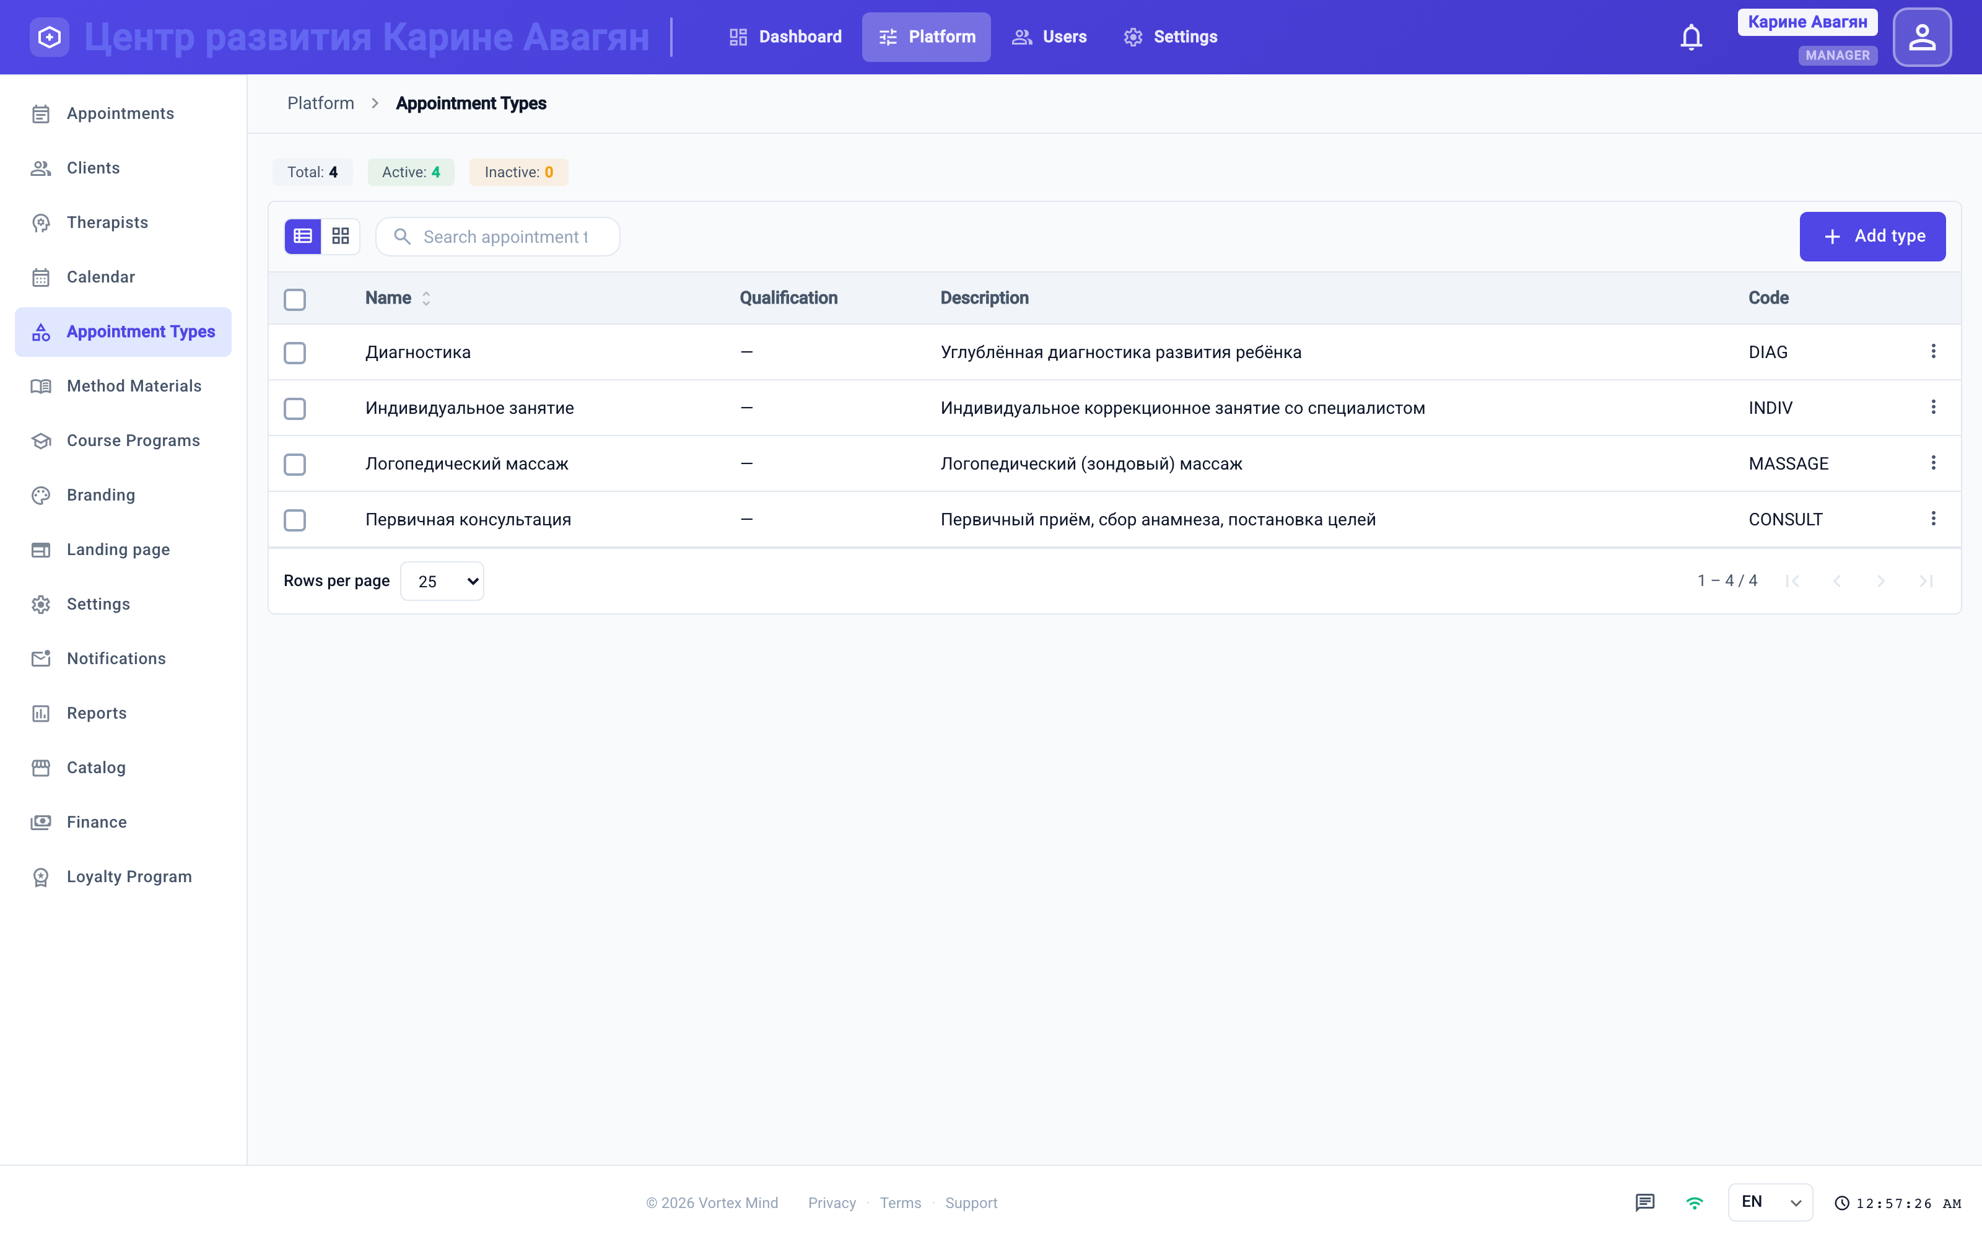
Task: Click the Catalog storefront icon in sidebar
Action: coord(41,768)
